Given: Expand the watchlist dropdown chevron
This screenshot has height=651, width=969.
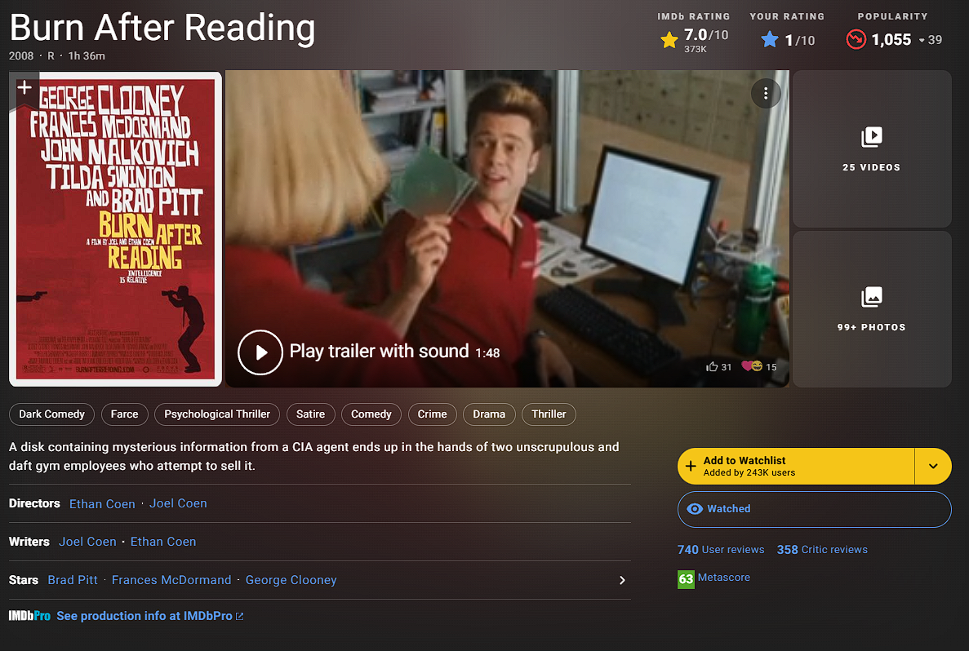Looking at the screenshot, I should click(933, 467).
